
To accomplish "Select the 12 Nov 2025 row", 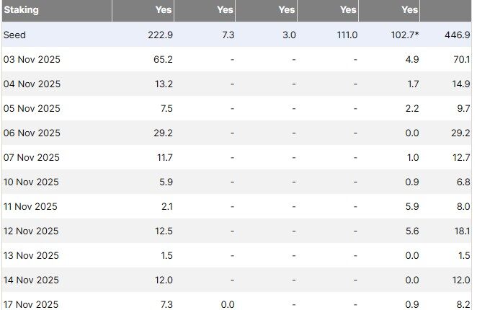I will click(32, 231).
